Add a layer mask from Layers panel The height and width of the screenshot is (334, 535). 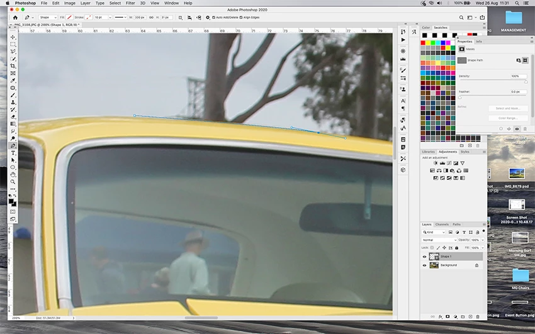pyautogui.click(x=448, y=316)
